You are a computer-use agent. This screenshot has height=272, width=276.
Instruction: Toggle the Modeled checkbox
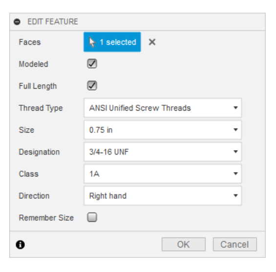92,63
